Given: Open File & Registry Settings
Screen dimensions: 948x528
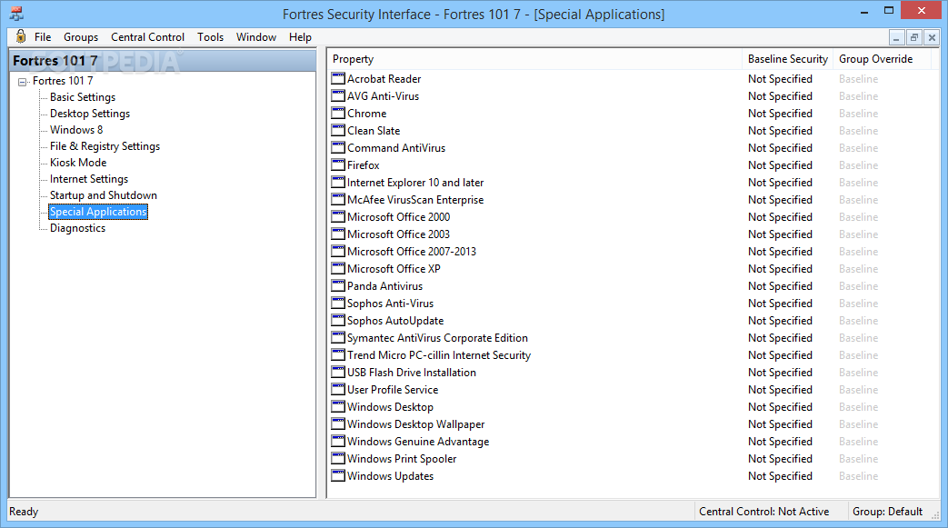Looking at the screenshot, I should pyautogui.click(x=105, y=145).
